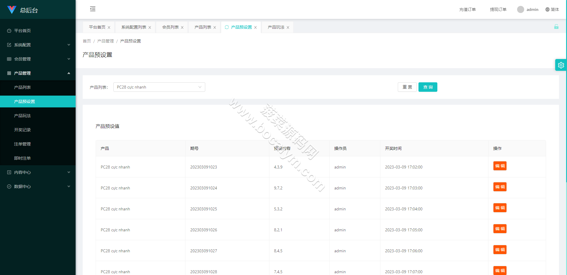567x275 pixels.
Task: Click the 查询 search button
Action: pos(428,87)
